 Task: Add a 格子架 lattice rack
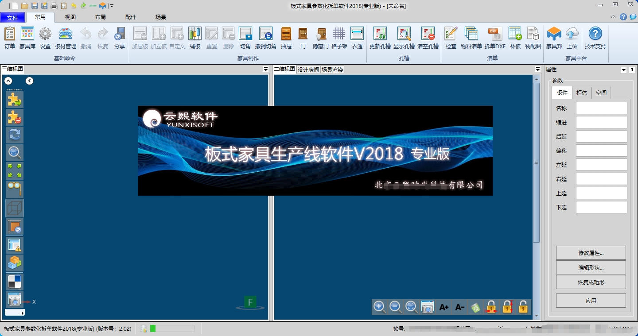[x=339, y=38]
